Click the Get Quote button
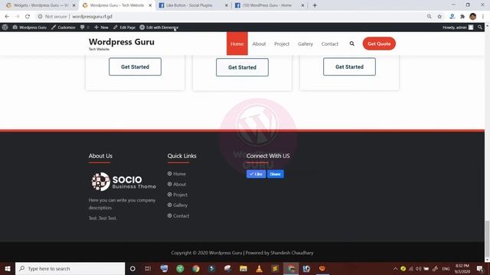This screenshot has height=275, width=490. (x=379, y=44)
